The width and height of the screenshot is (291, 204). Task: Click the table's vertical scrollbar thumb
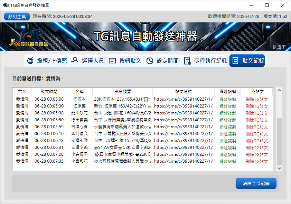[279, 141]
